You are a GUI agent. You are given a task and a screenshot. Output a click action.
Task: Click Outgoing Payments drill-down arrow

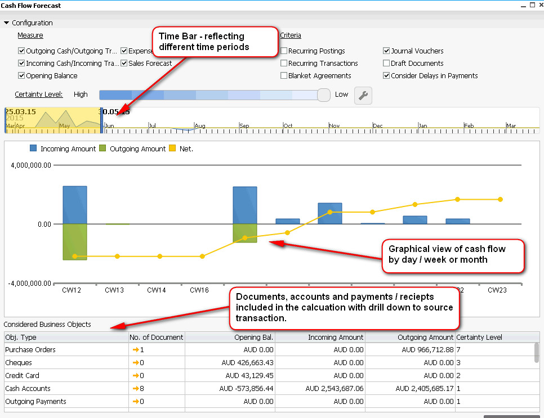135,402
